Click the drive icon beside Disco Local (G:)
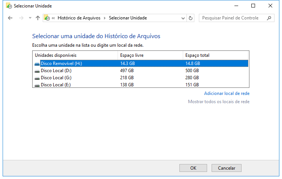 tap(37, 78)
